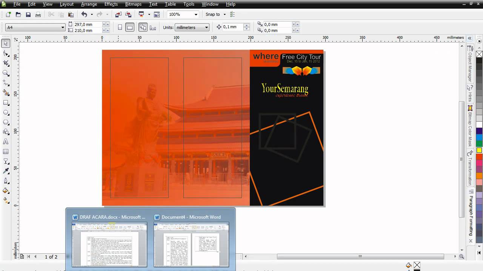Select the Zoom tool in toolbox

(x=6, y=73)
